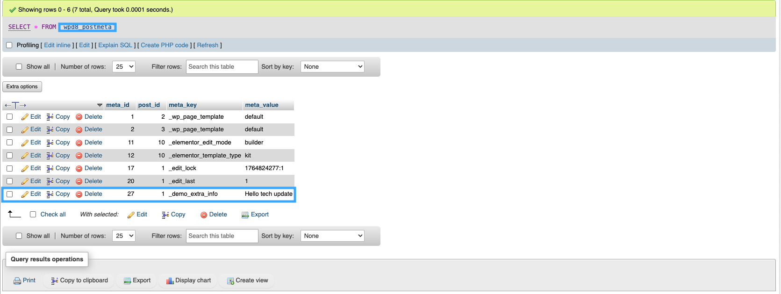Select the row checkbox for _demo_extra_info

click(10, 194)
